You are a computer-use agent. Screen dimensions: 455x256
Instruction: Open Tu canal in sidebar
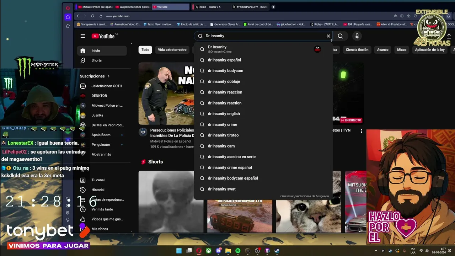(102, 180)
